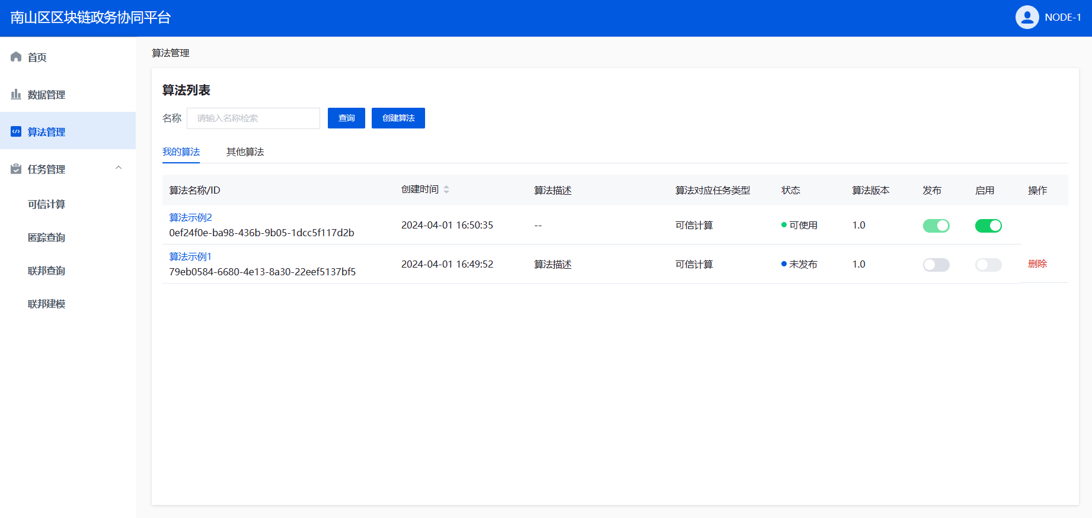Click the algorithm management code icon

point(16,131)
